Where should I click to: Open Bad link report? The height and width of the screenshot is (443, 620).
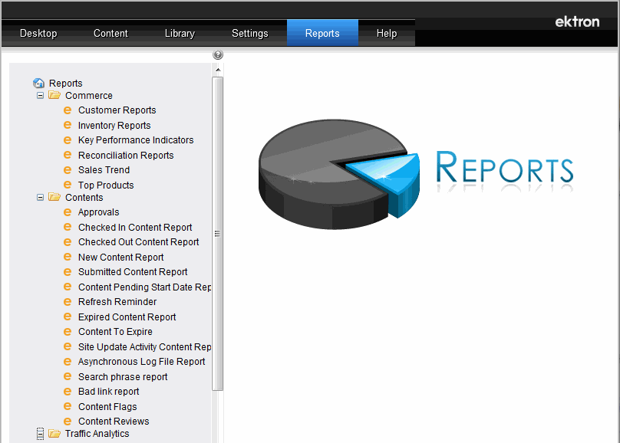tap(108, 392)
